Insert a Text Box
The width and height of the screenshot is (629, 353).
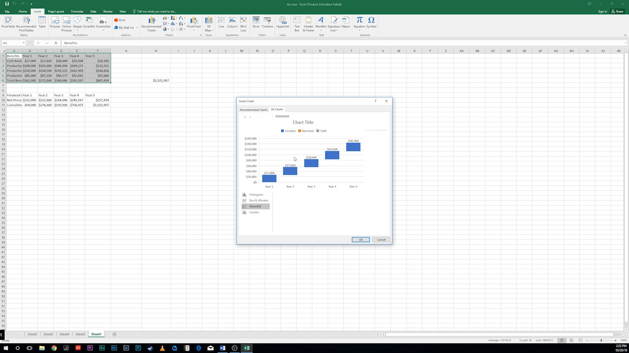[297, 24]
